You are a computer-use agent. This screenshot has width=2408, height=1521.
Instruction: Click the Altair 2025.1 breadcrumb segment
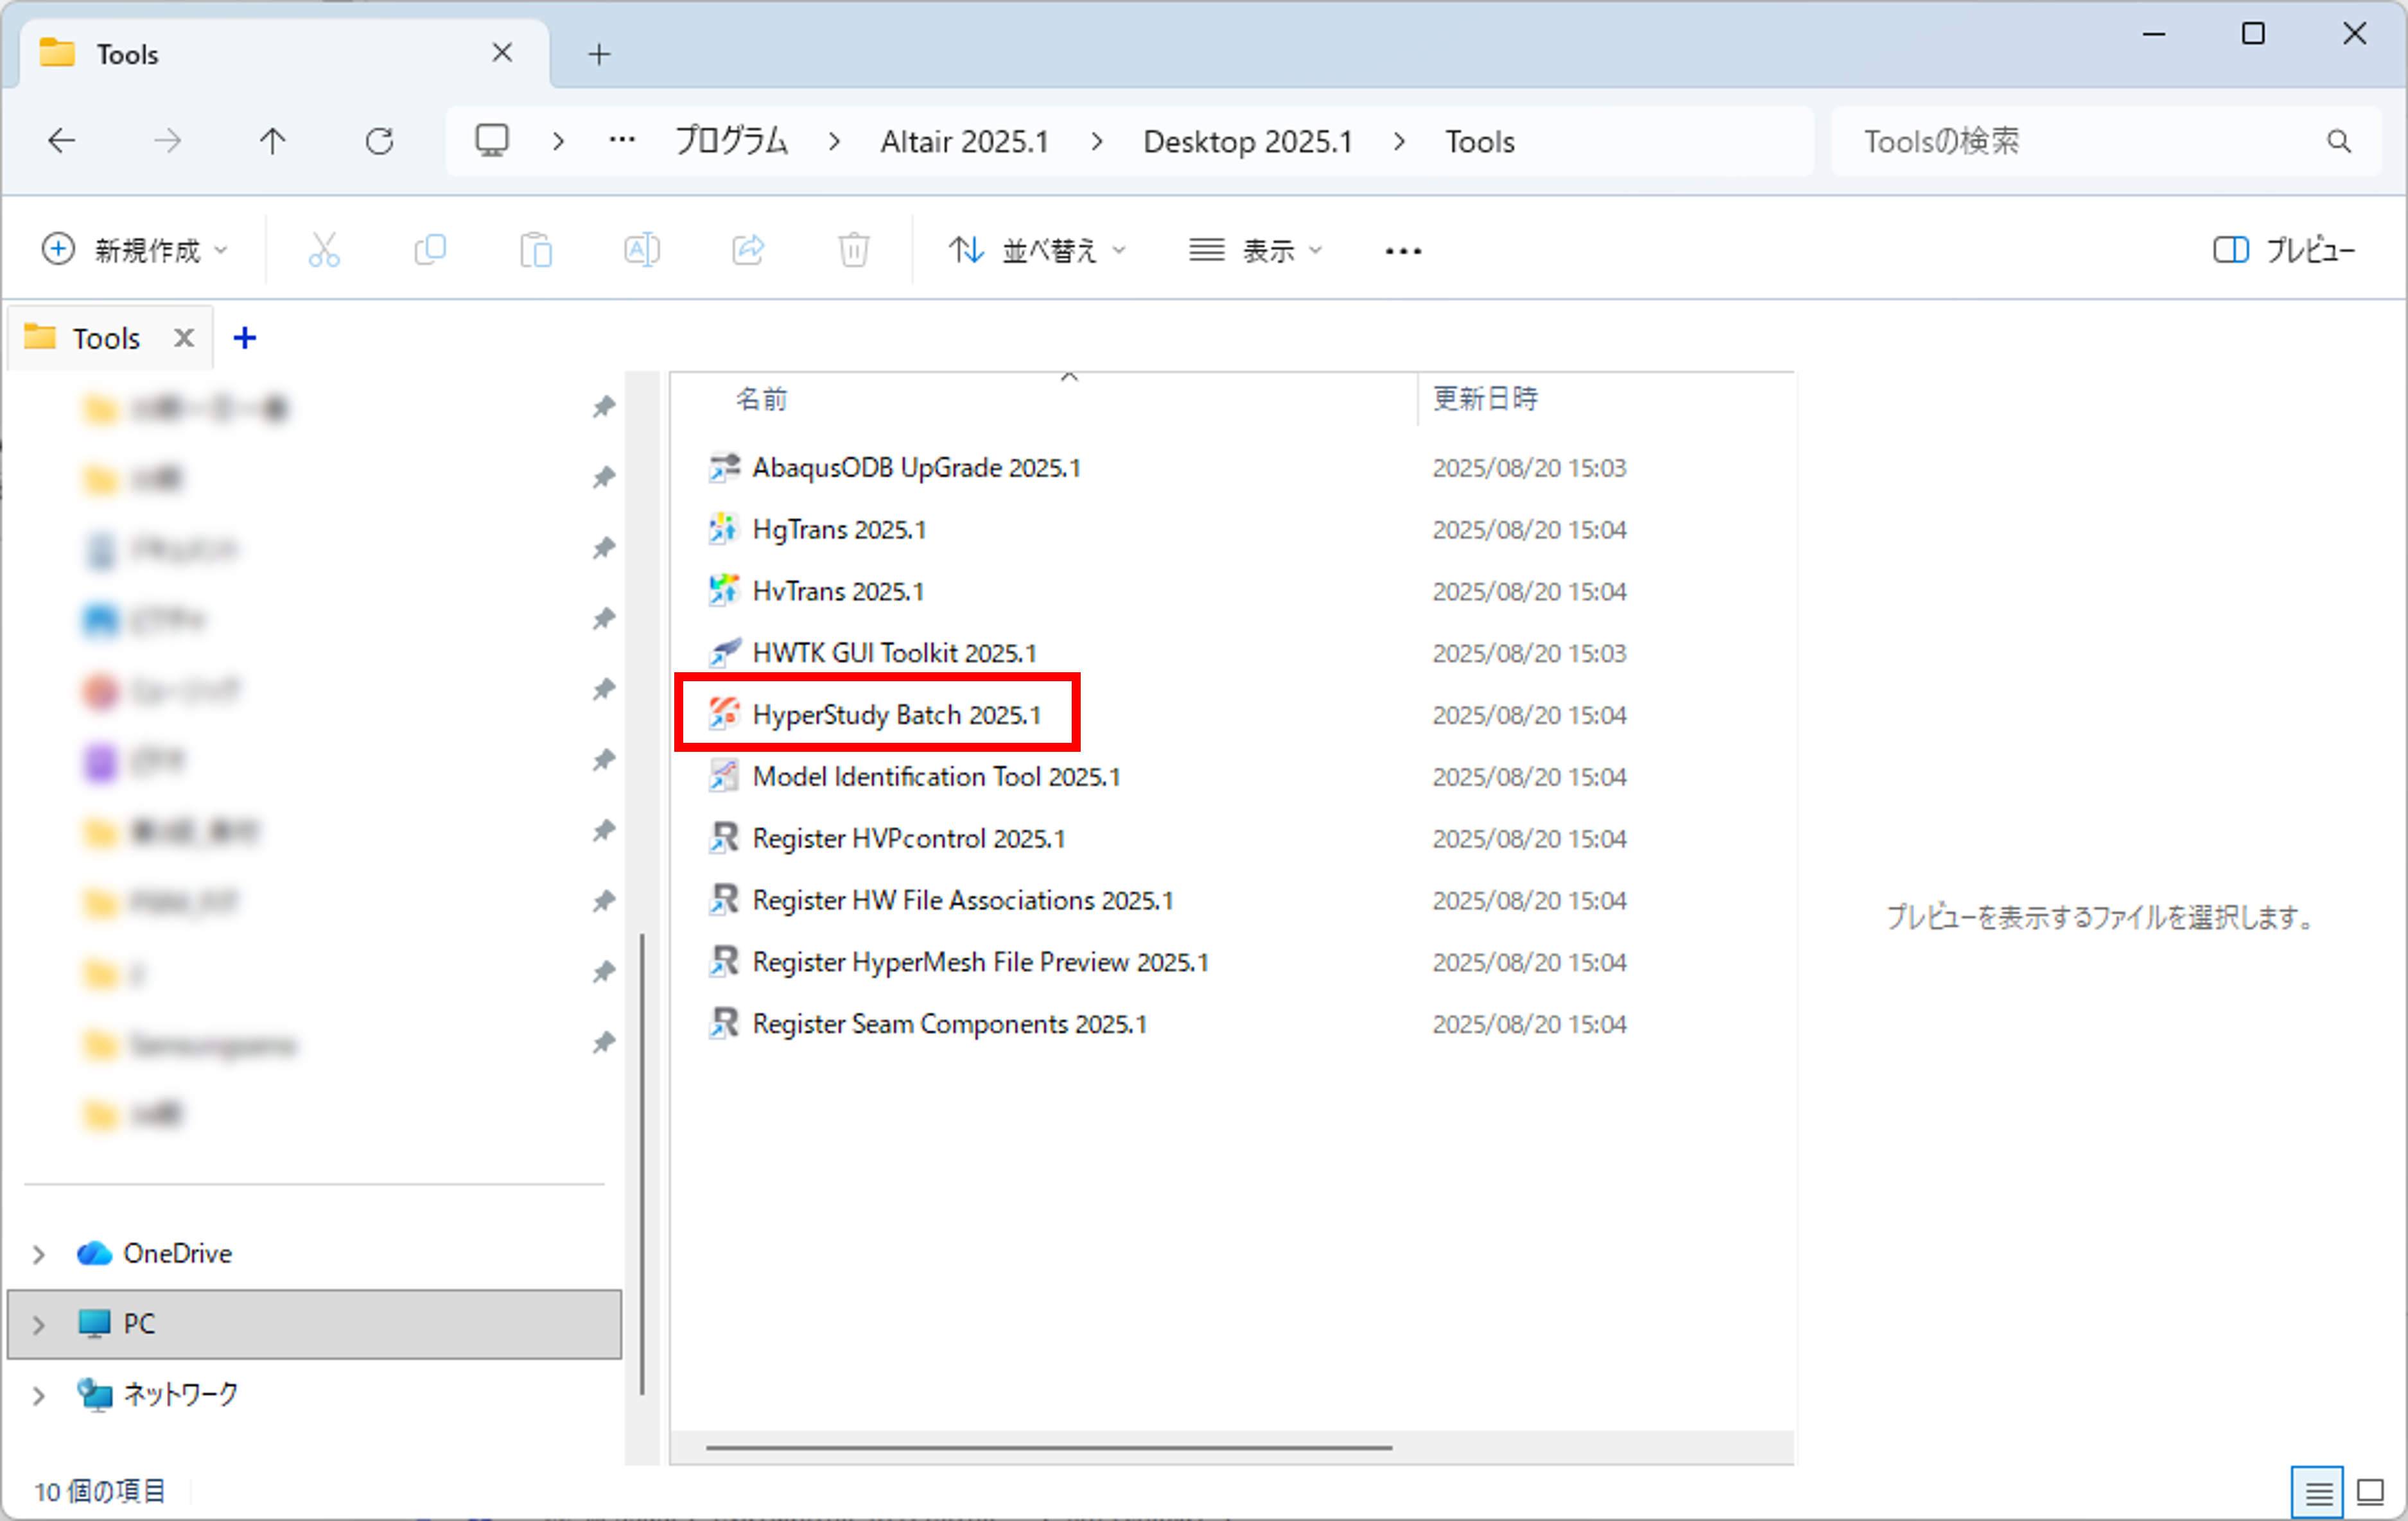[x=964, y=142]
